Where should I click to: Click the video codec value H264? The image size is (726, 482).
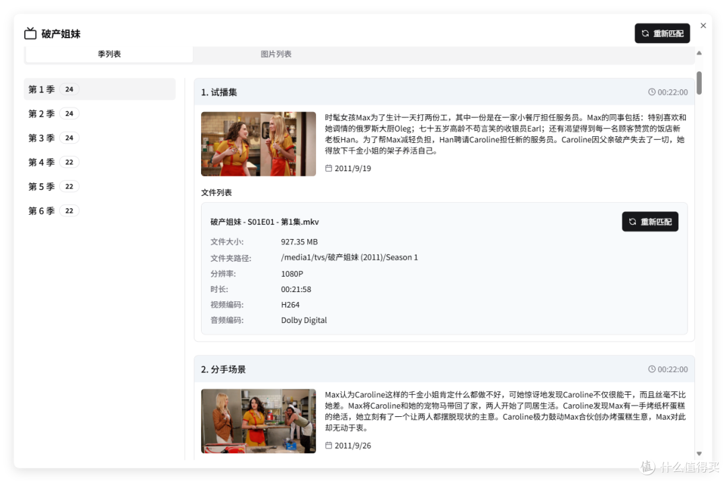[290, 305]
